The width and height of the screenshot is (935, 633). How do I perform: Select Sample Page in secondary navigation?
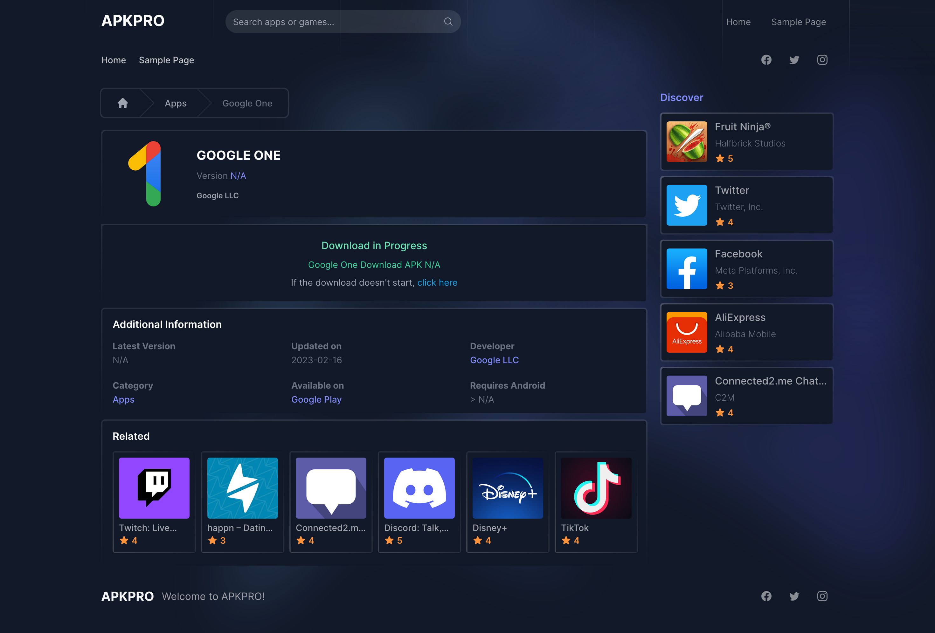coord(167,60)
